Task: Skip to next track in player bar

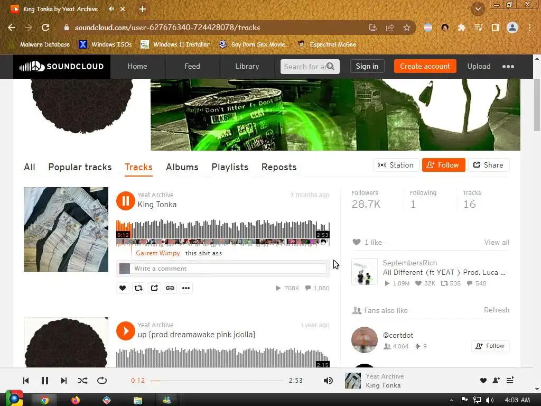Action: [x=64, y=381]
